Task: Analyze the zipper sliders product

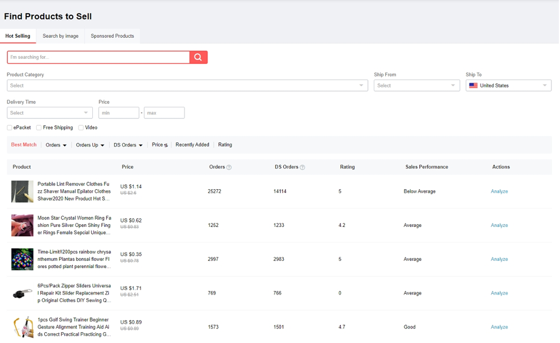Action: pos(499,293)
